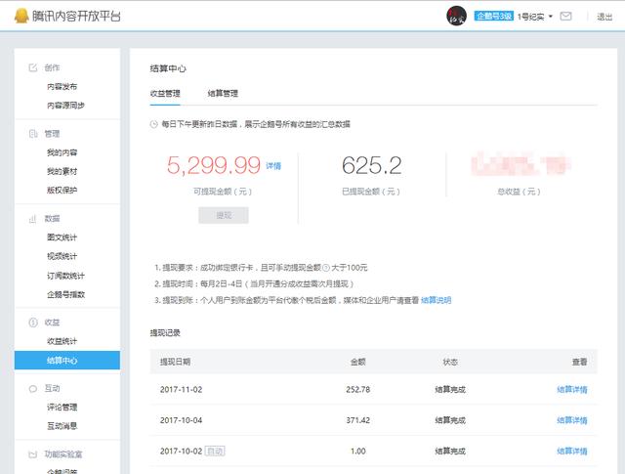
Task: Click the 252.78 amount cell
Action: [x=358, y=389]
